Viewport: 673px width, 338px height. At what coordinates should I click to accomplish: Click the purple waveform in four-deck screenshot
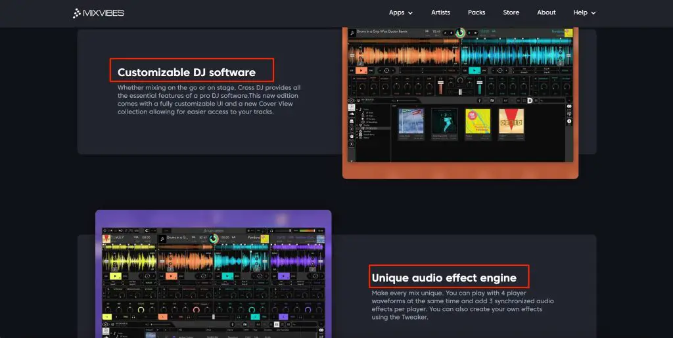coord(297,261)
